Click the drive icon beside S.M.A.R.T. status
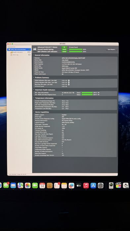 [35, 49]
